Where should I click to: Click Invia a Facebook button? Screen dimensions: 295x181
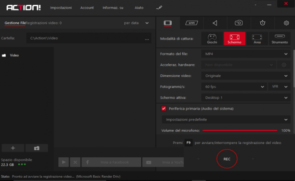(x=111, y=162)
